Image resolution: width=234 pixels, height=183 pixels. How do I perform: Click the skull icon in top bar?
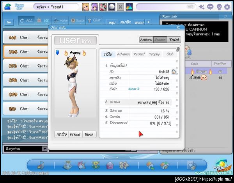point(219,7)
